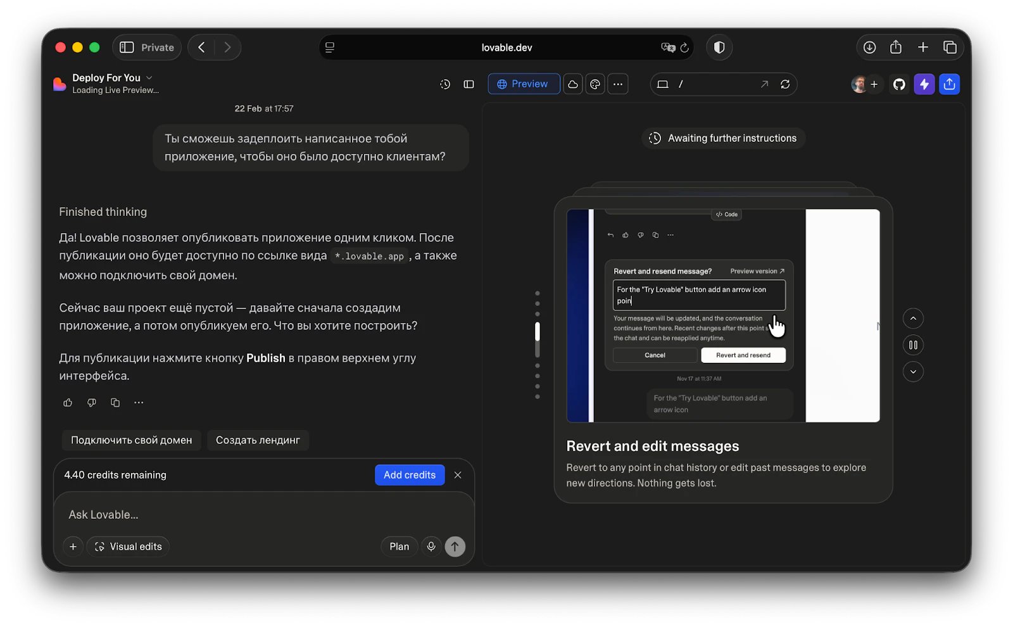1013x627 pixels.
Task: Click the Ask Lovable input field
Action: click(264, 515)
